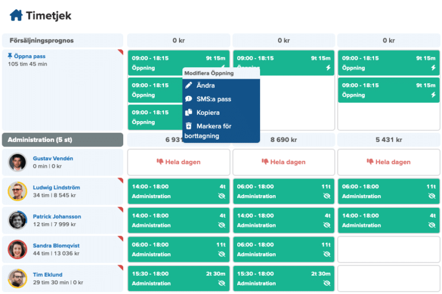This screenshot has height=294, width=442.
Task: Click lightning bolt icon on third column's first Öppning shift
Action: [x=433, y=68]
